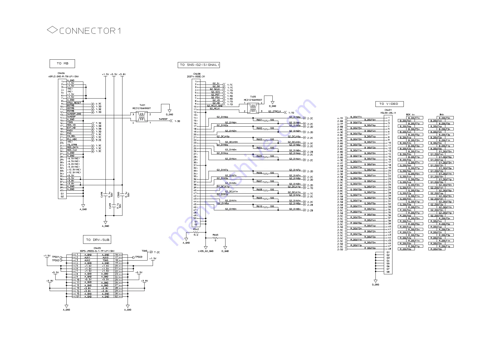Click the LVDS_G2_GND label
This screenshot has width=482, height=341.
(206, 251)
